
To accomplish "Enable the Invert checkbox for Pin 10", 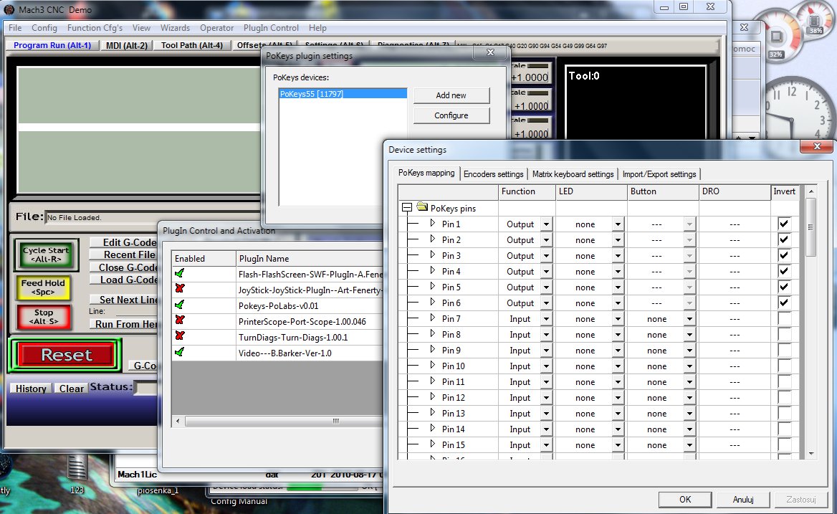I will tap(784, 366).
